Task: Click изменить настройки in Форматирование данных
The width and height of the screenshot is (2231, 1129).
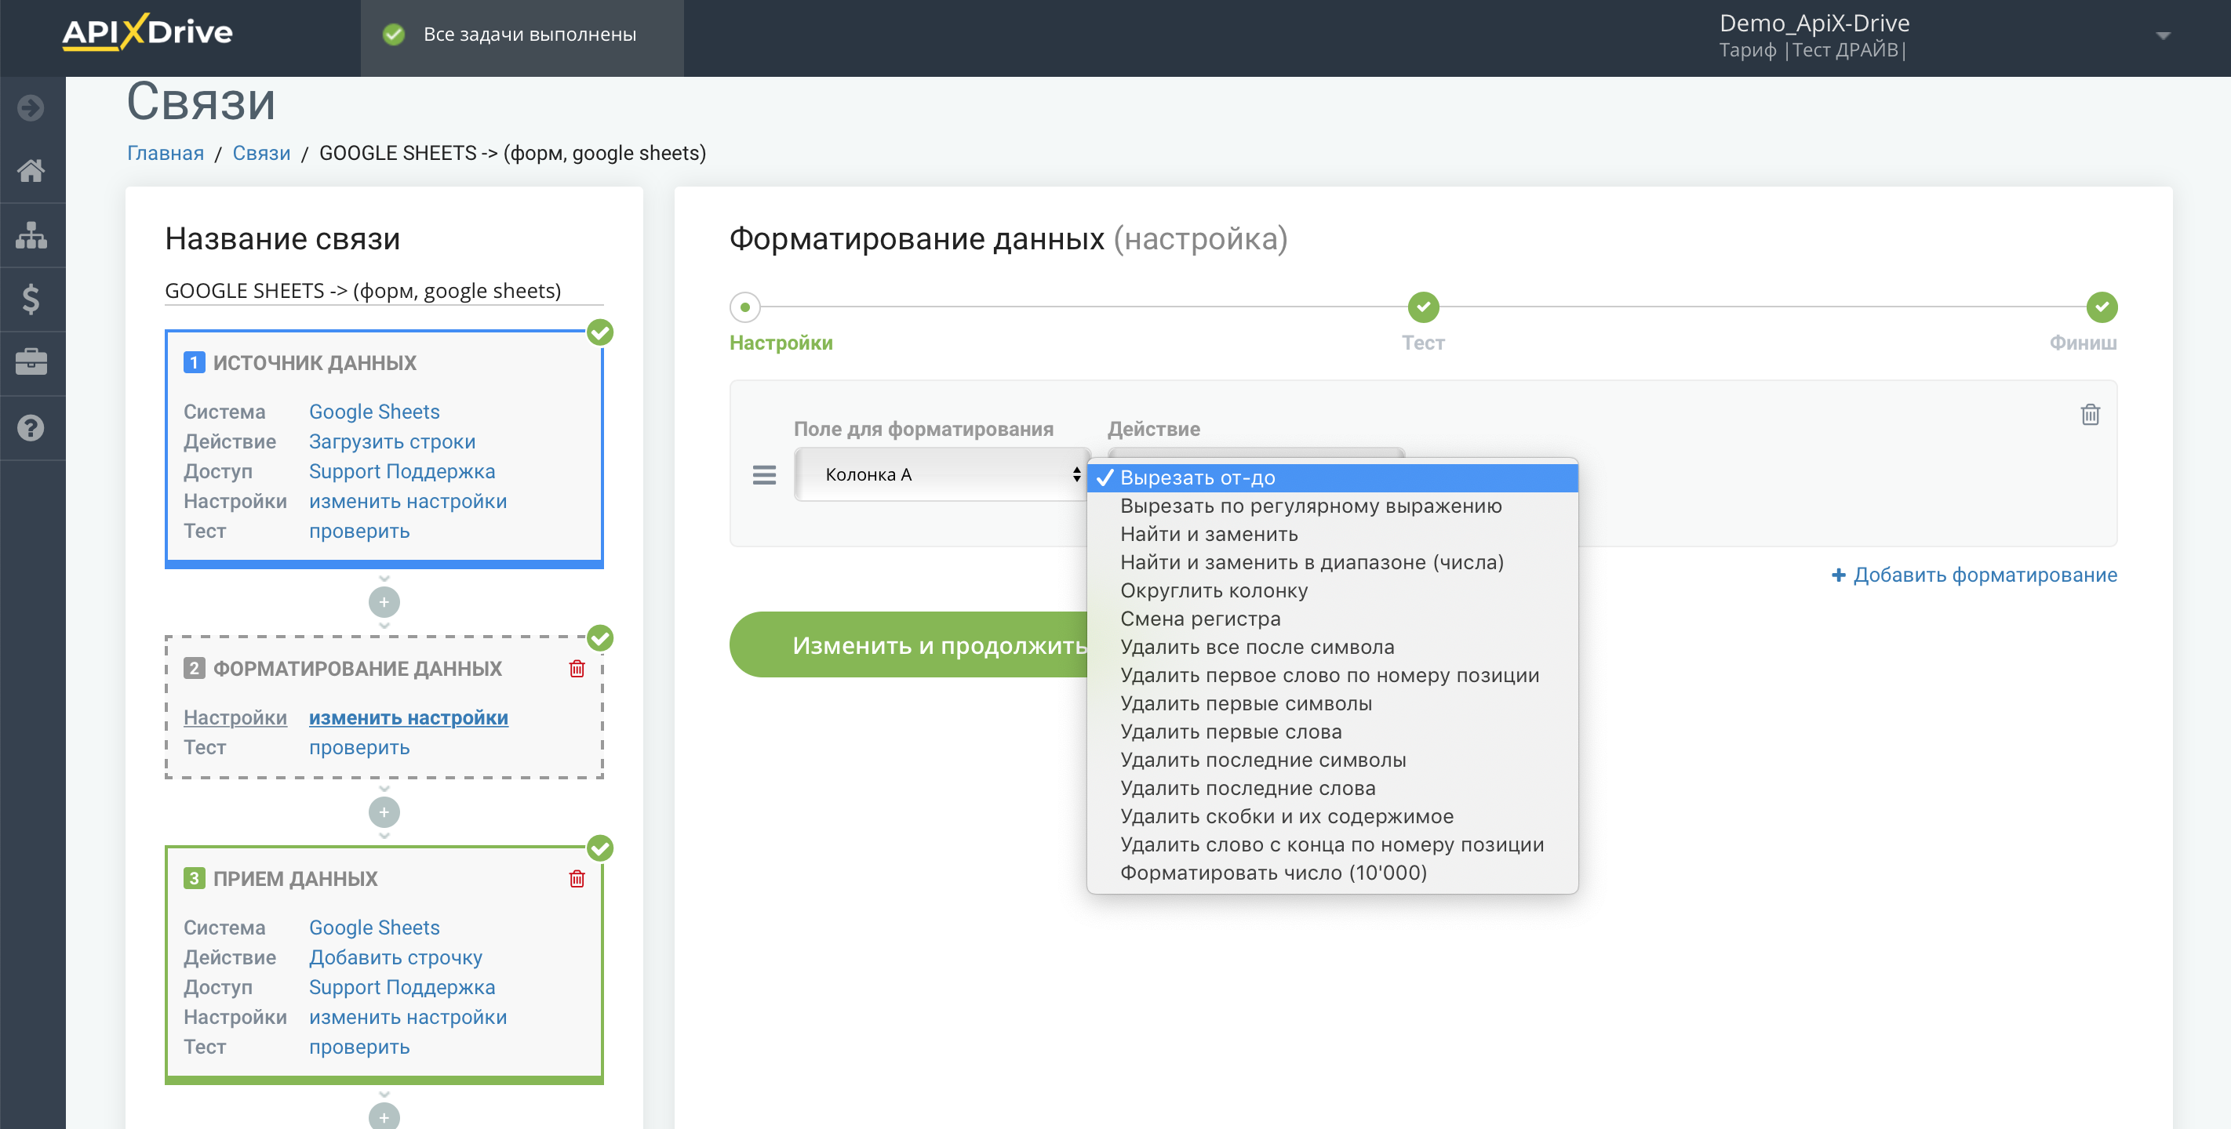Action: (408, 717)
